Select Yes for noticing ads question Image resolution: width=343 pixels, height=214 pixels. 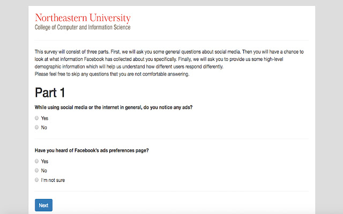point(37,118)
